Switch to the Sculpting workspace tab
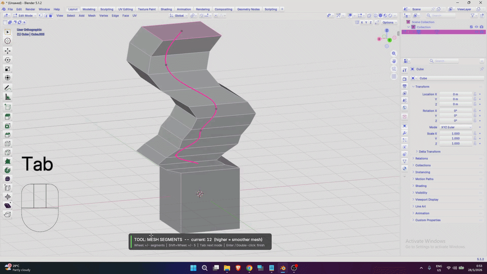Screen dimensions: 487x274 pyautogui.click(x=107, y=9)
